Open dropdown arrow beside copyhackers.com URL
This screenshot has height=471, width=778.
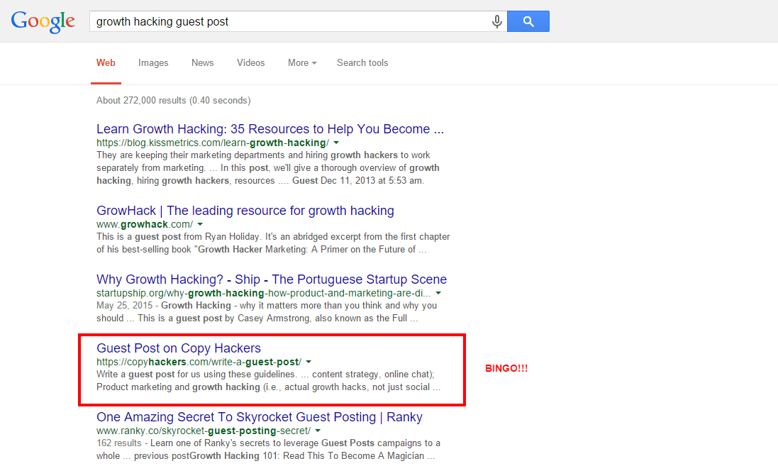coord(309,362)
